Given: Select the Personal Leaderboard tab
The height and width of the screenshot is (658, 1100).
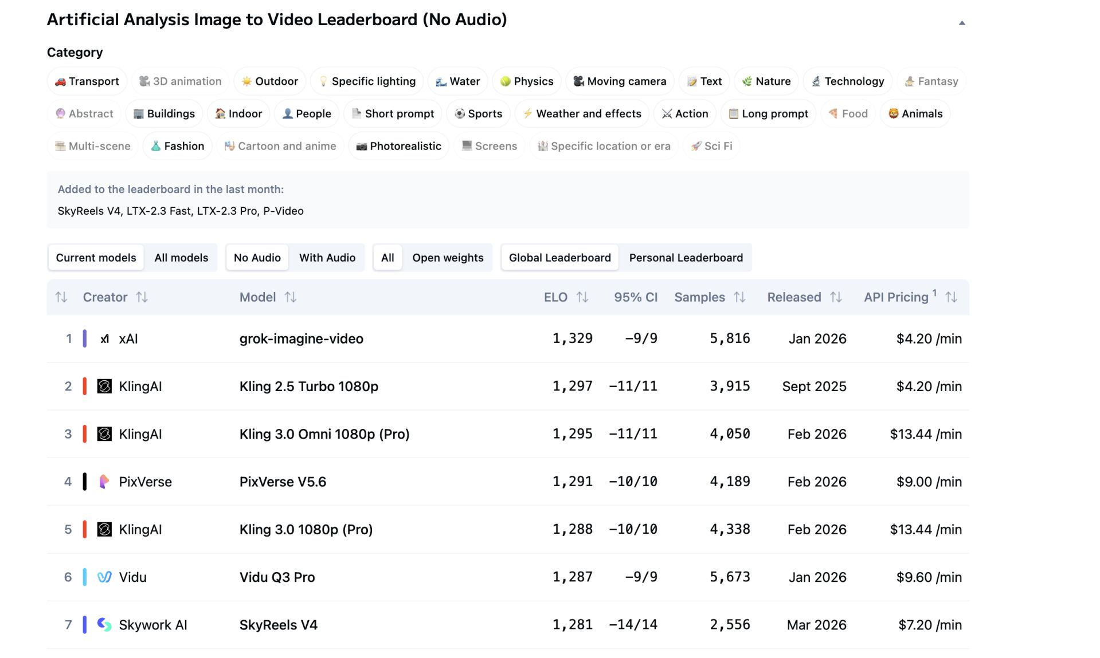Looking at the screenshot, I should coord(686,258).
